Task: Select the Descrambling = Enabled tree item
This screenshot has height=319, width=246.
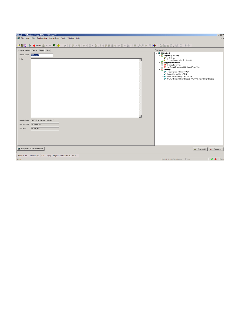Action: (x=190, y=79)
